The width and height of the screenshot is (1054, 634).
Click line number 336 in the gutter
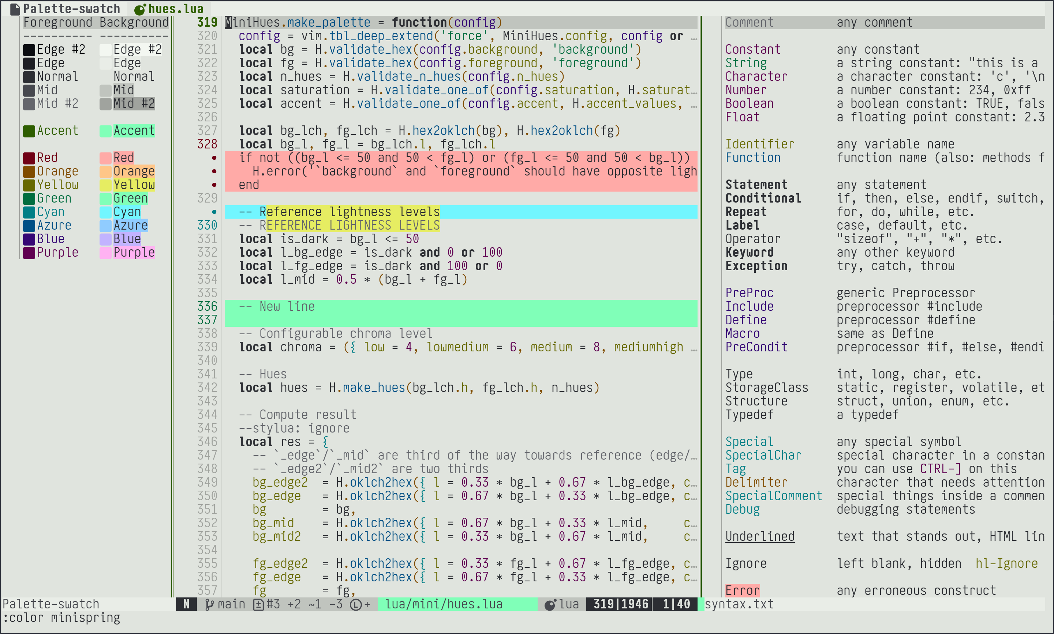tap(207, 307)
